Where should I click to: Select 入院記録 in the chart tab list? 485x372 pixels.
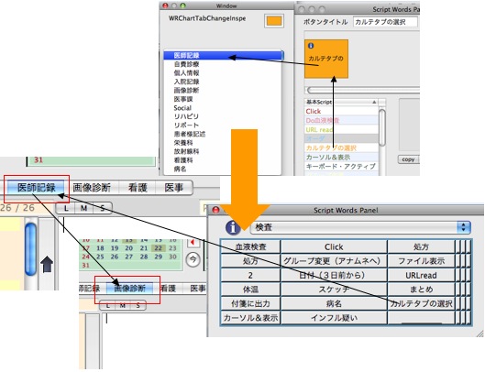[186, 82]
